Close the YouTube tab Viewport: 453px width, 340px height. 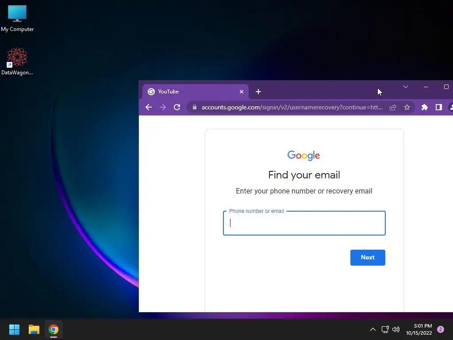[242, 92]
